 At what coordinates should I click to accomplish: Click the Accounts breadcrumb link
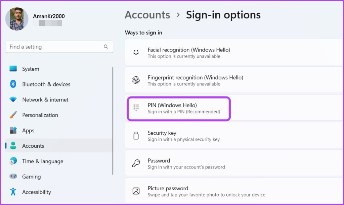[147, 15]
